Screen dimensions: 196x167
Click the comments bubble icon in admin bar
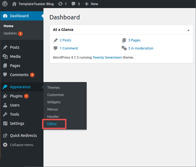pos(73,4)
